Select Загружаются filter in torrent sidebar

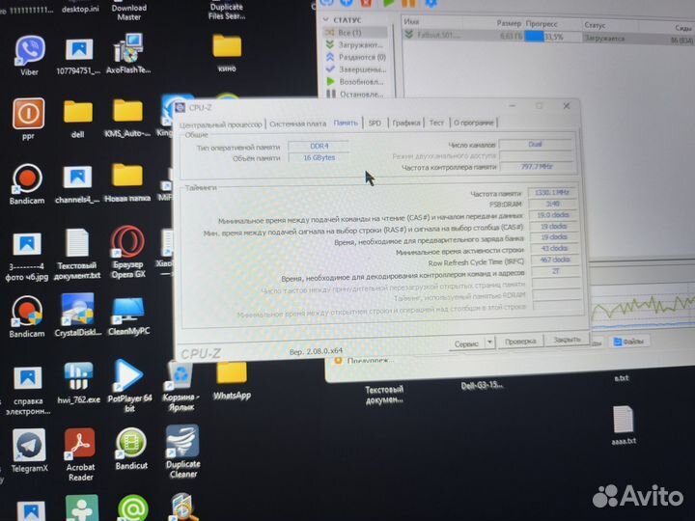pyautogui.click(x=354, y=44)
